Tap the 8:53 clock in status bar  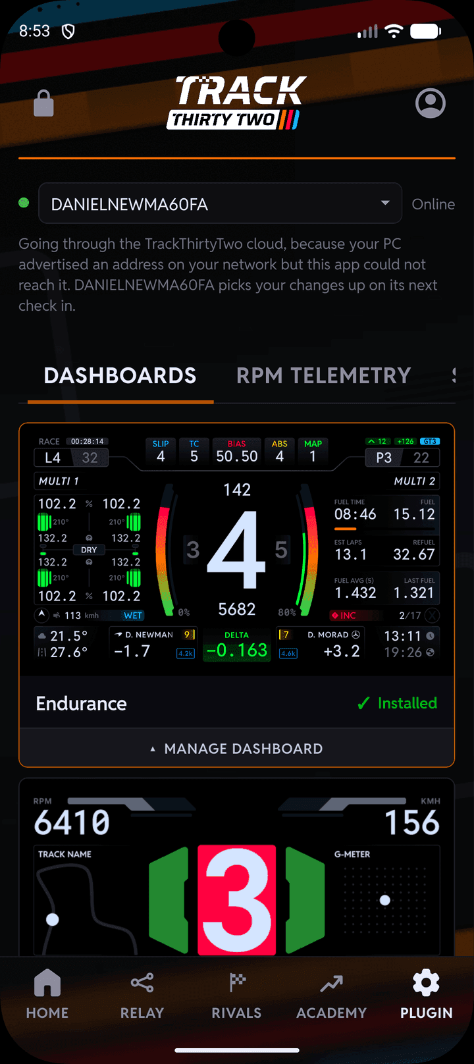(x=34, y=31)
